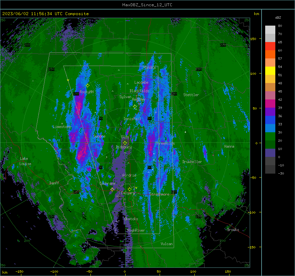Click the yellow diamond marker above Calgary
This screenshot has width=295, height=276.
tap(129, 189)
